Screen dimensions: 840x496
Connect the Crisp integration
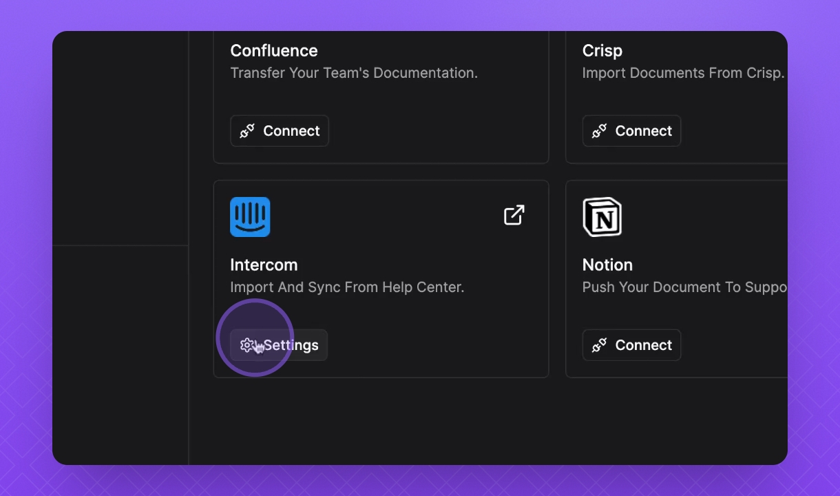[631, 131]
